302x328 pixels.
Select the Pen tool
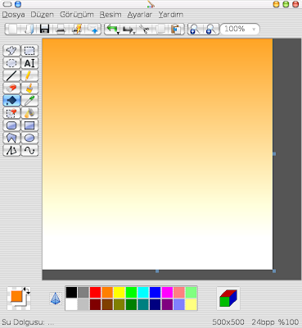pos(29,75)
